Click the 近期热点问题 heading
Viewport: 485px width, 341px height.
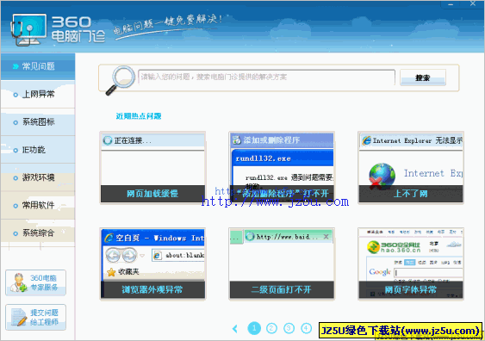click(x=139, y=116)
